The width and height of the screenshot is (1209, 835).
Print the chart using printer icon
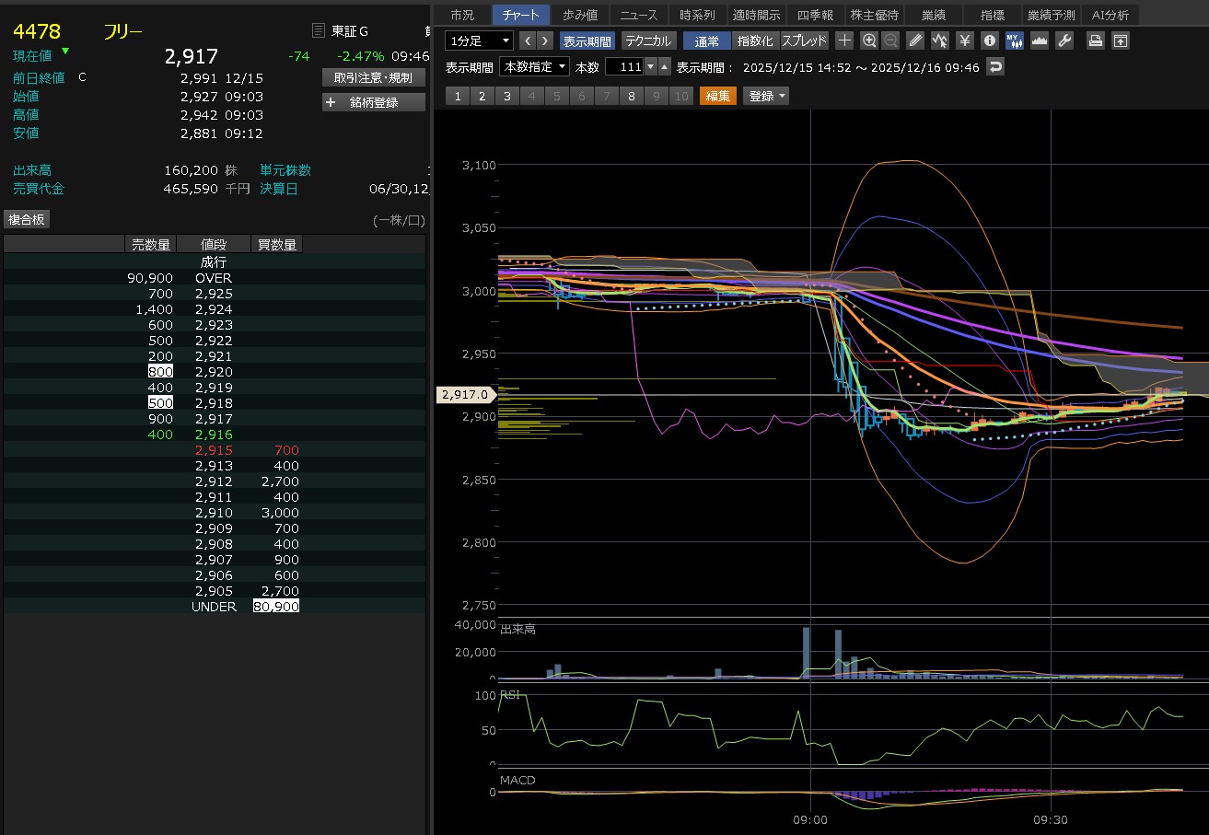tap(1095, 41)
